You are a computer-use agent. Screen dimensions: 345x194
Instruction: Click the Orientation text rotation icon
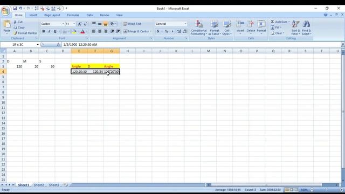tap(113, 24)
